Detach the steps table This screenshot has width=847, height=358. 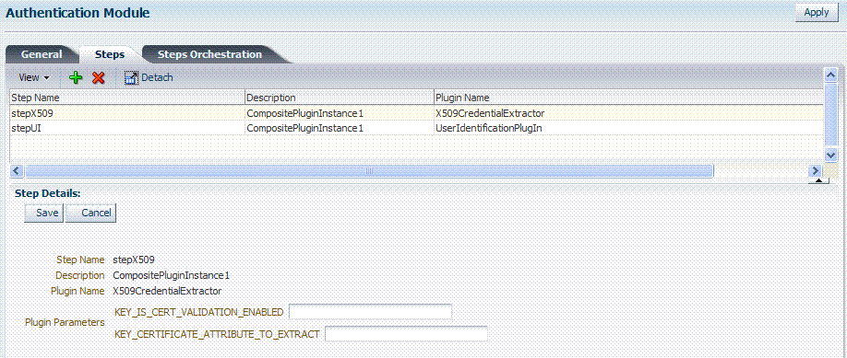click(x=149, y=77)
